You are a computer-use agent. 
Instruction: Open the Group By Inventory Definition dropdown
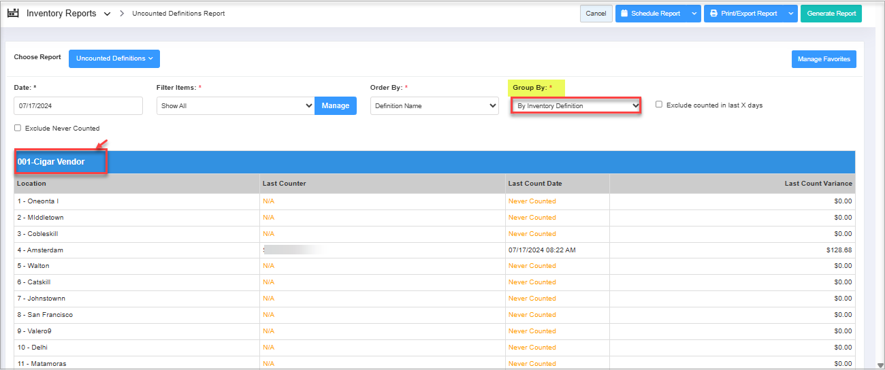tap(576, 105)
